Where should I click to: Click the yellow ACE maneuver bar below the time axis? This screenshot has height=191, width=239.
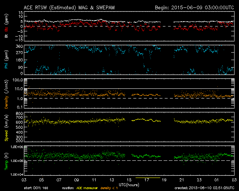148,178
